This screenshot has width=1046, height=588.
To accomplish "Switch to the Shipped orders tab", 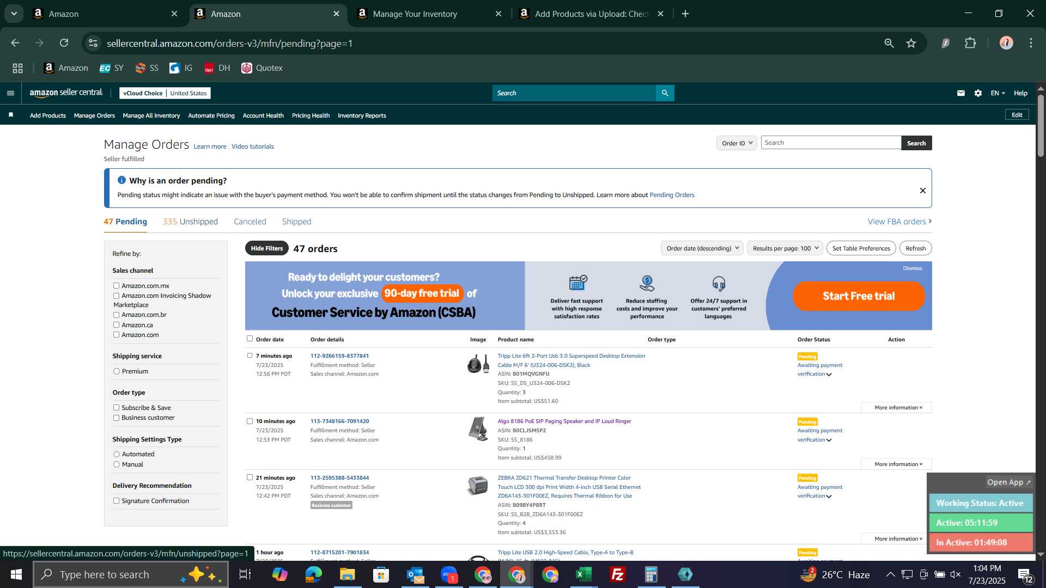I will 296,222.
